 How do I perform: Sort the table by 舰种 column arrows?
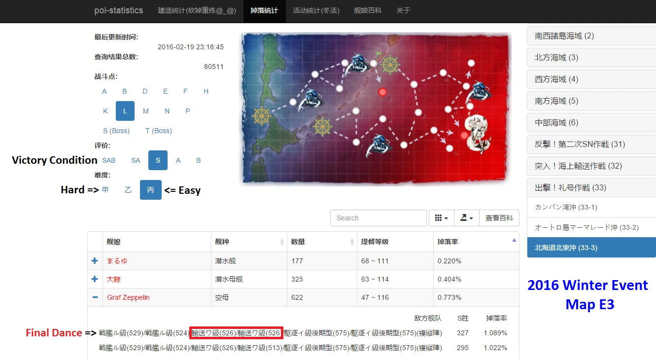coord(282,242)
